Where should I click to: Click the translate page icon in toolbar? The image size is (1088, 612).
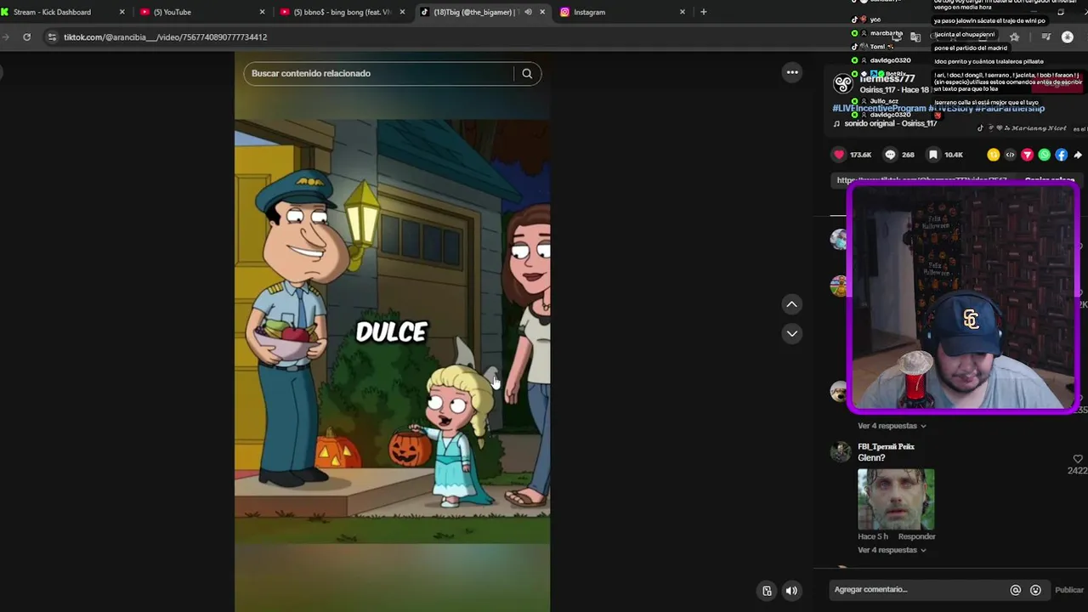(x=915, y=37)
